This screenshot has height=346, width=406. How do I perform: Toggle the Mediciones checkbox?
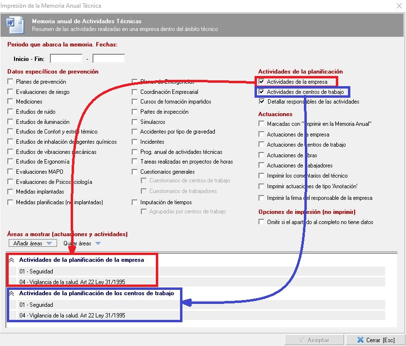pos(10,101)
